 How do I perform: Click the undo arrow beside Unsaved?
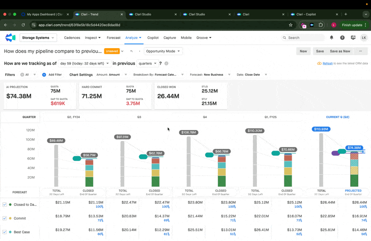(132, 51)
